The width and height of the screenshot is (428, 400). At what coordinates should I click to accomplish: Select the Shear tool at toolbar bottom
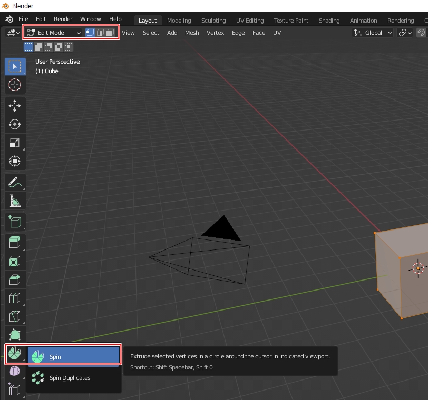tap(15, 389)
